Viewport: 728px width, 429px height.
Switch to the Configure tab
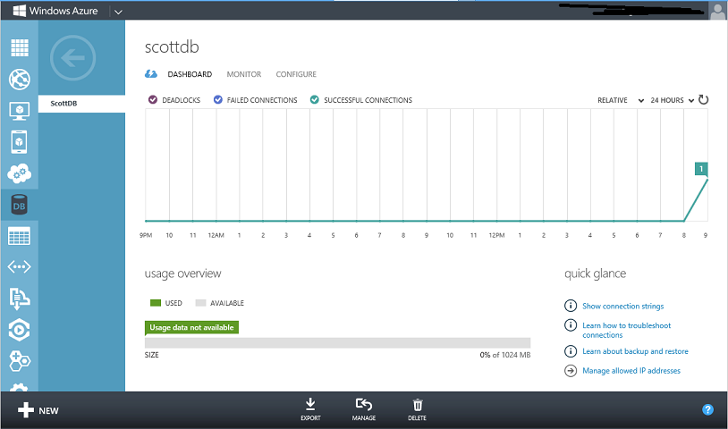(296, 74)
